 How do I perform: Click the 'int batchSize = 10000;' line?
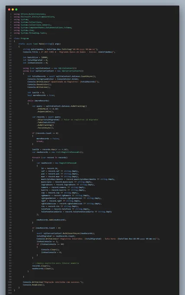point(36,57)
